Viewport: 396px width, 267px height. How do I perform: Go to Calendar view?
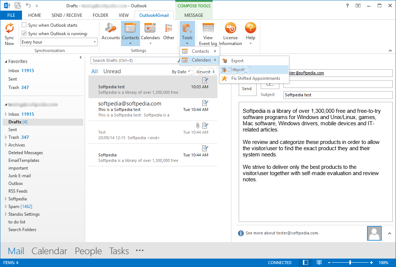[x=49, y=251]
